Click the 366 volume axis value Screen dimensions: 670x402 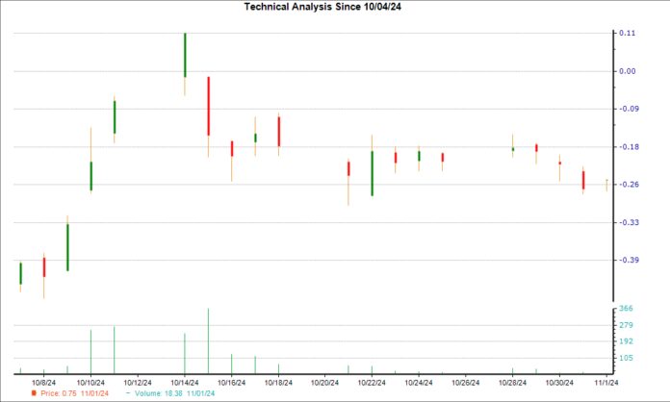tap(626, 308)
